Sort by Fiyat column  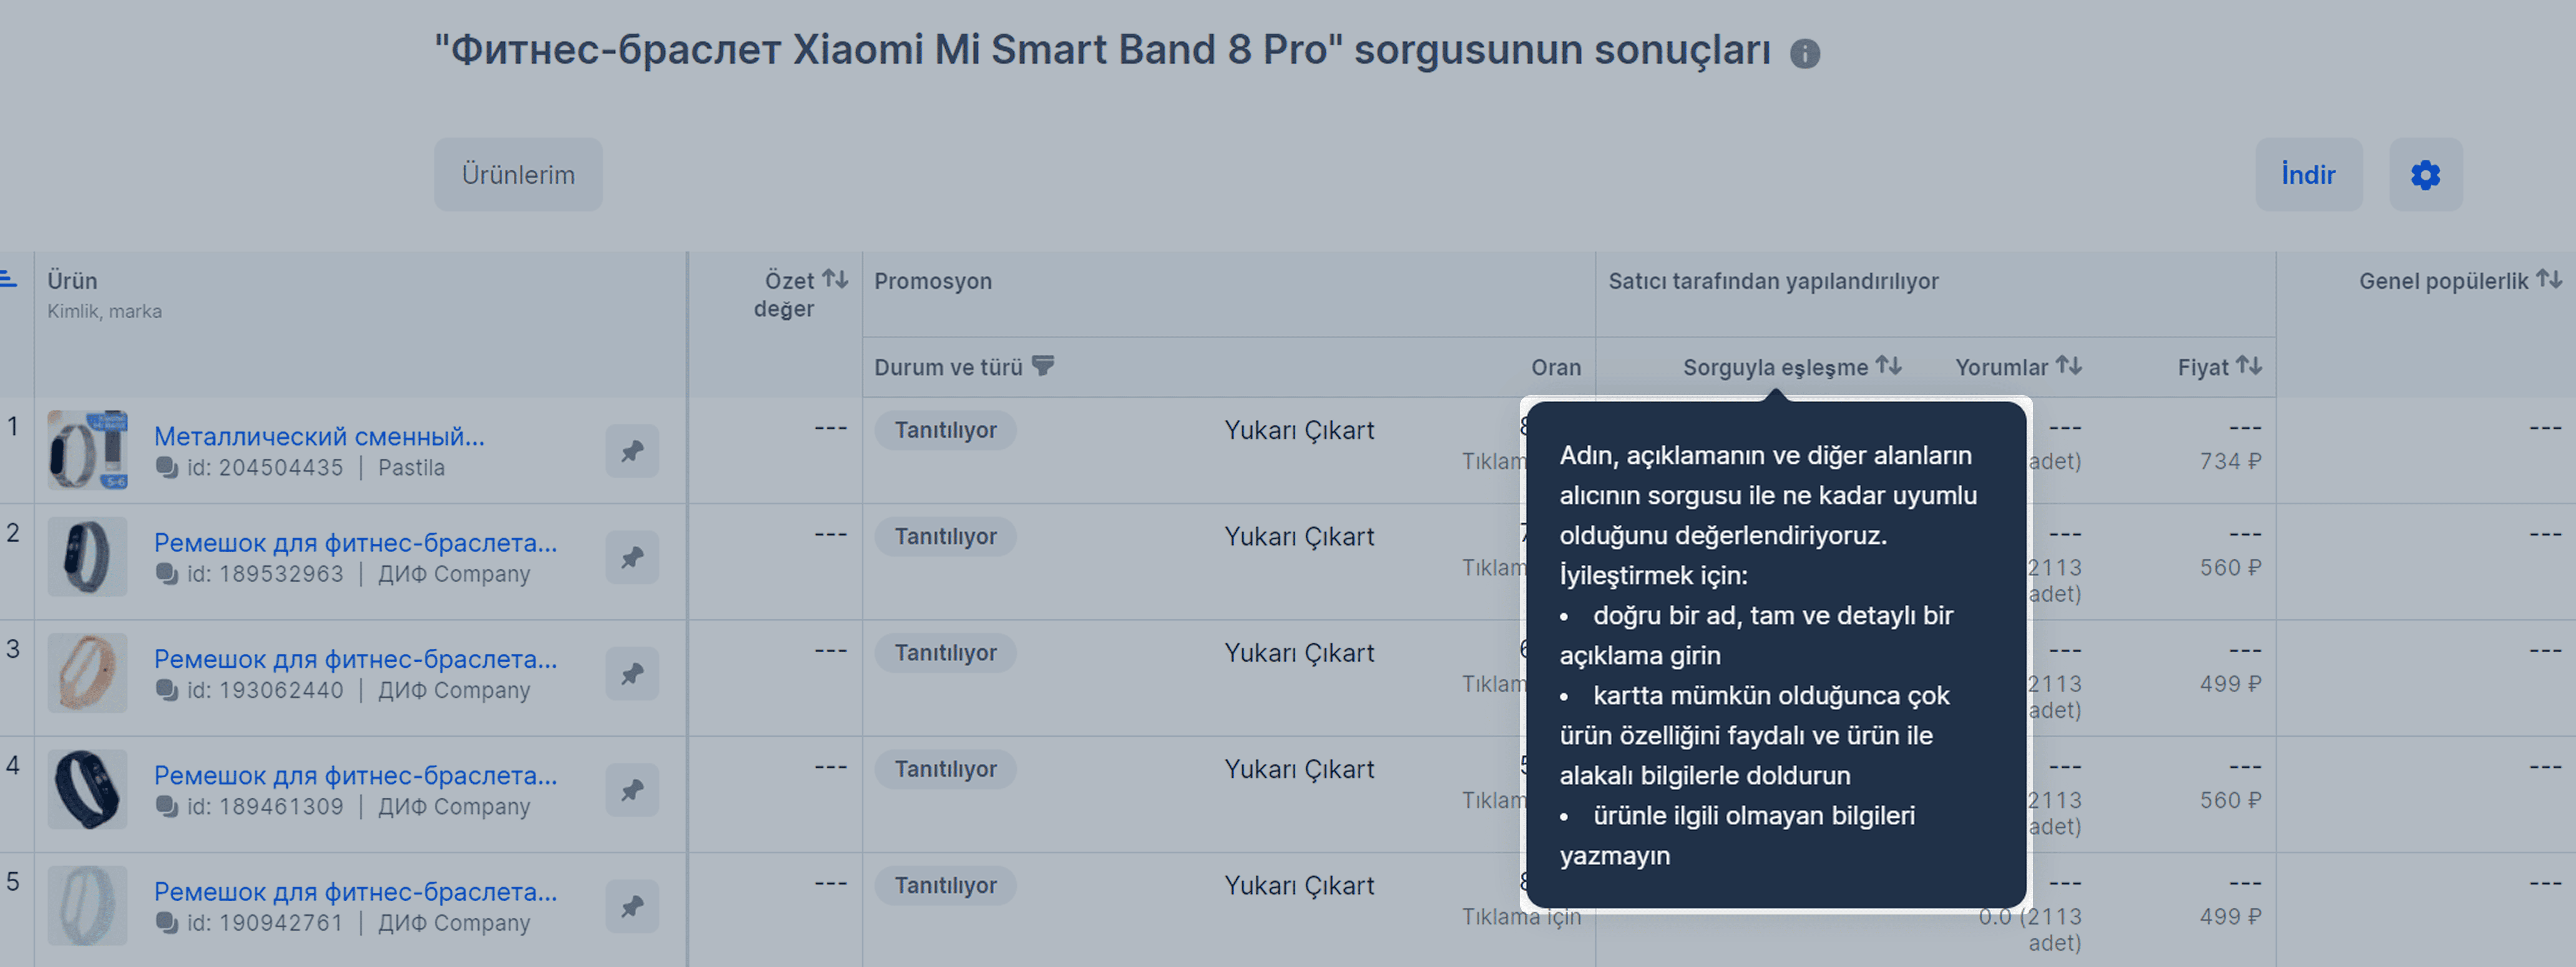coord(2249,366)
